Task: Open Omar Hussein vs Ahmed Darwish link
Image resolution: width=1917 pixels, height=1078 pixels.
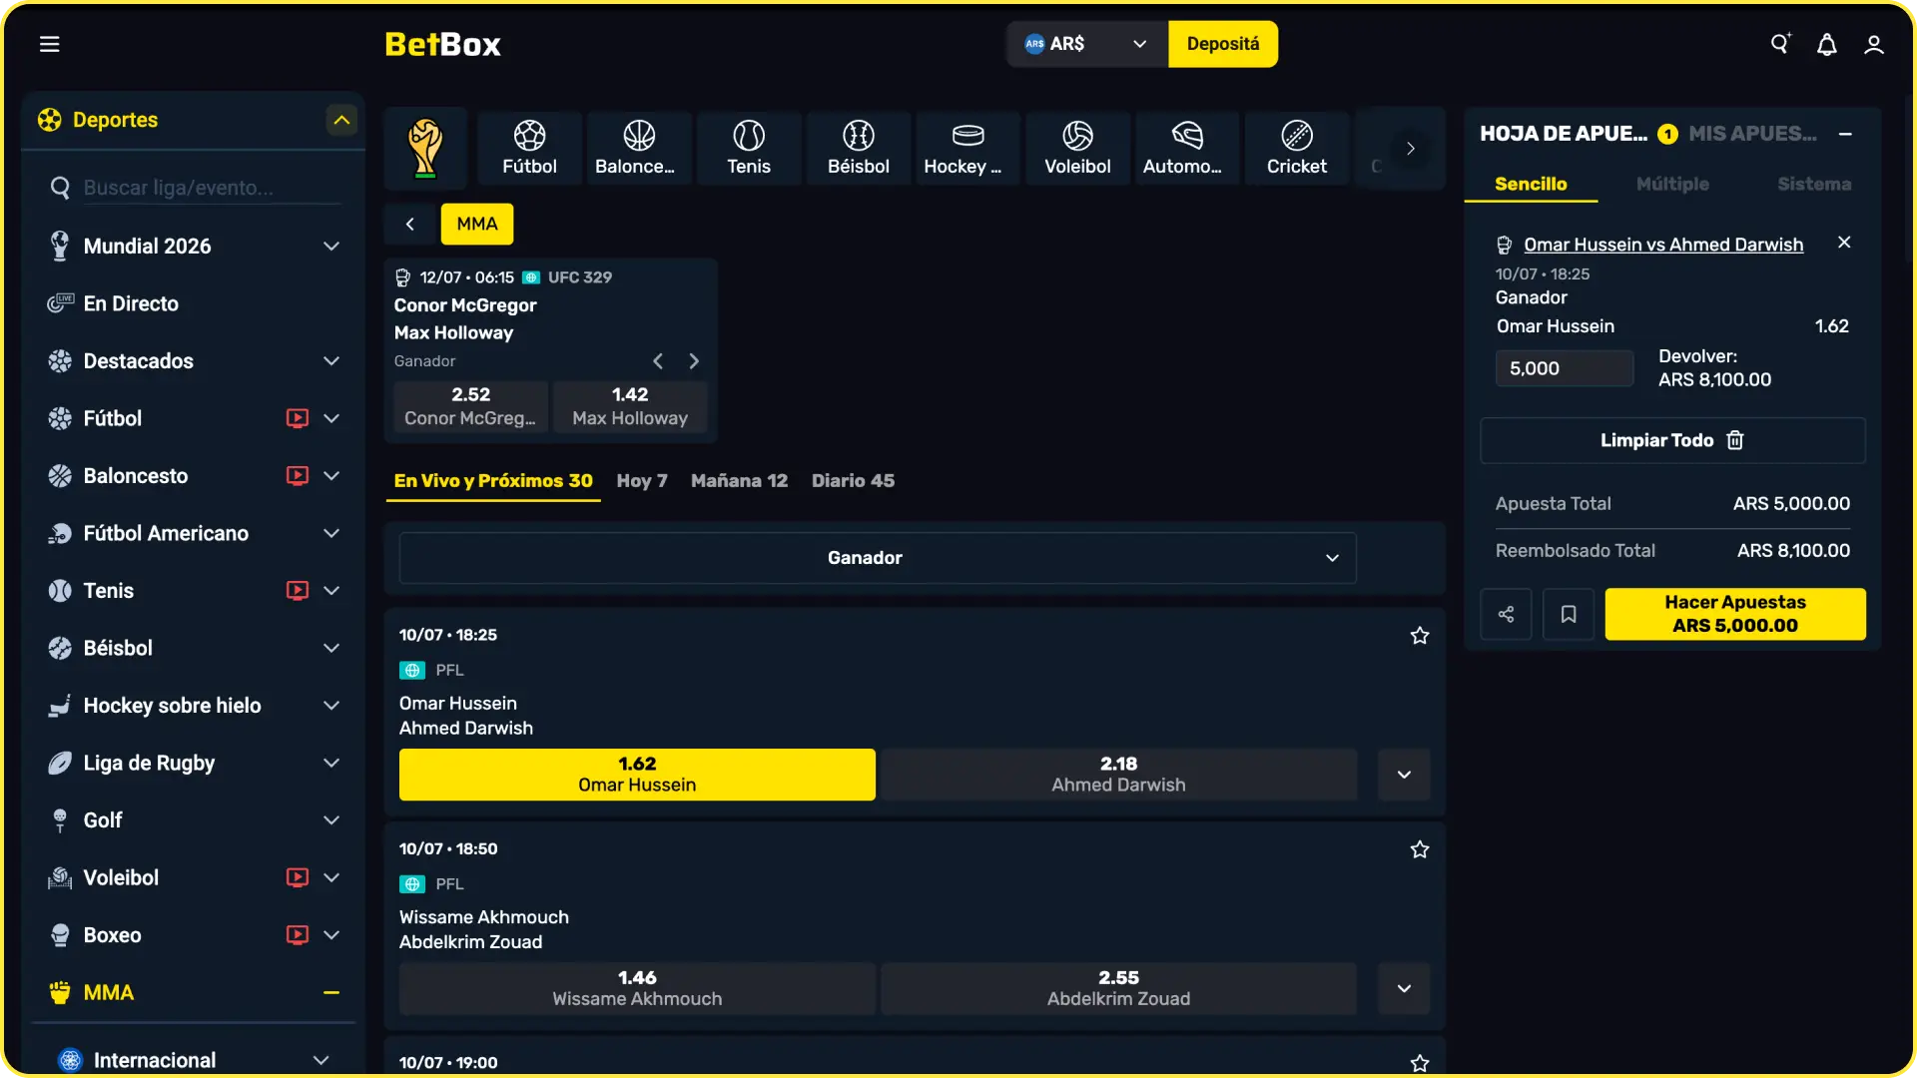Action: point(1663,245)
